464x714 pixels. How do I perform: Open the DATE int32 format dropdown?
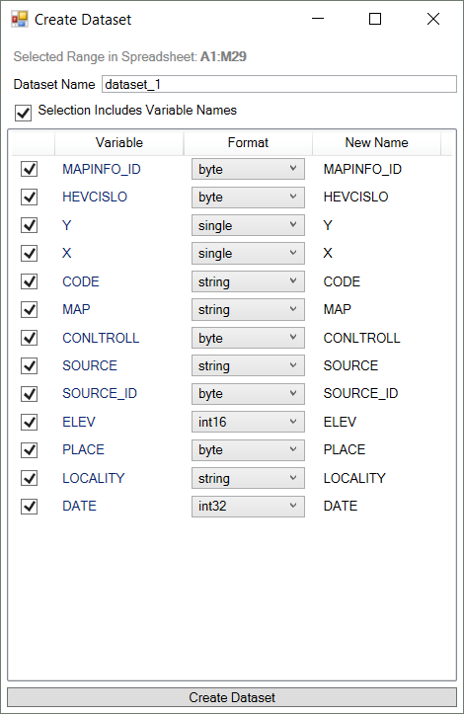(x=248, y=507)
